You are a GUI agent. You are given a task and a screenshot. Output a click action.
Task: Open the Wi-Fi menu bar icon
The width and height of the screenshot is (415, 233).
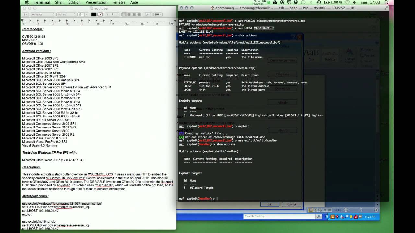tap(348, 2)
